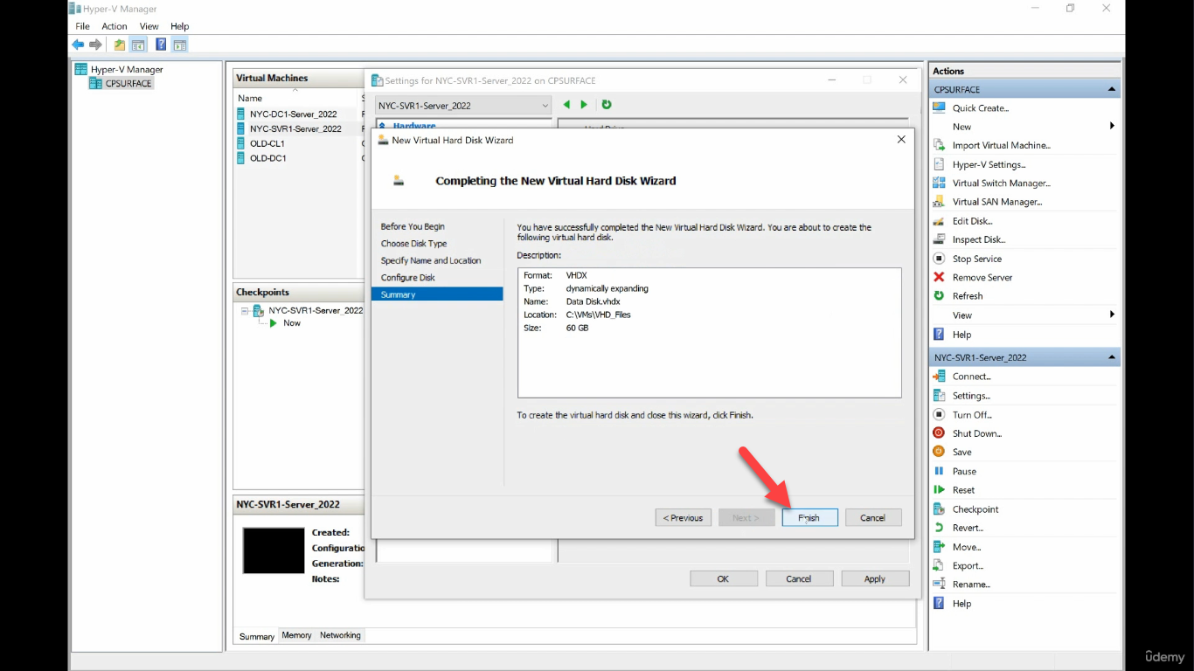1194x671 pixels.
Task: Click the Edit Disk icon
Action: (x=939, y=221)
